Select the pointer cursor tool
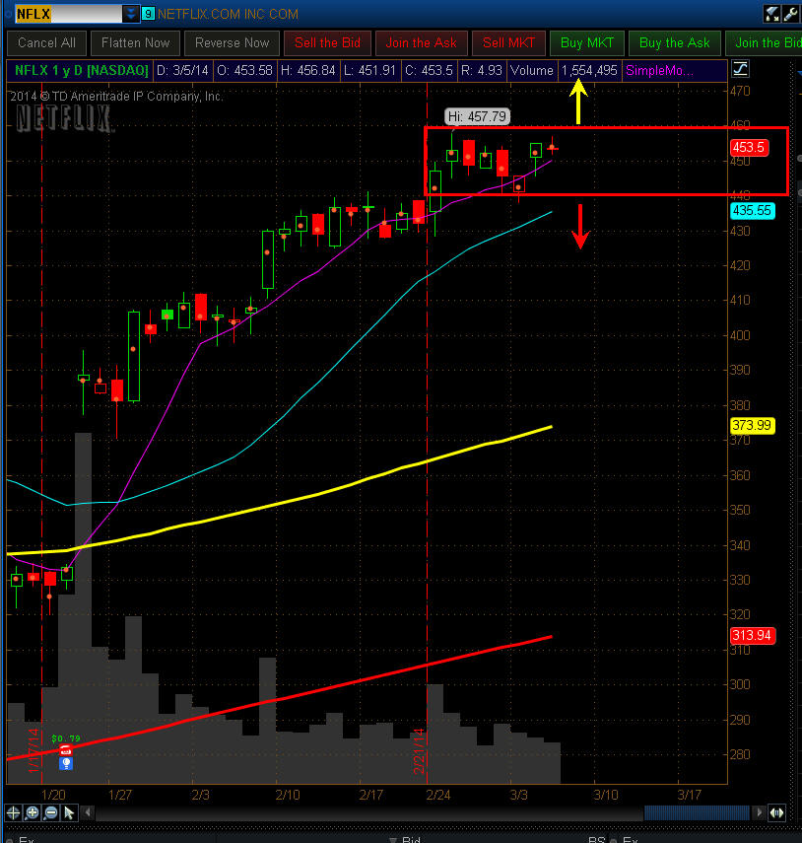This screenshot has width=802, height=843. [69, 812]
